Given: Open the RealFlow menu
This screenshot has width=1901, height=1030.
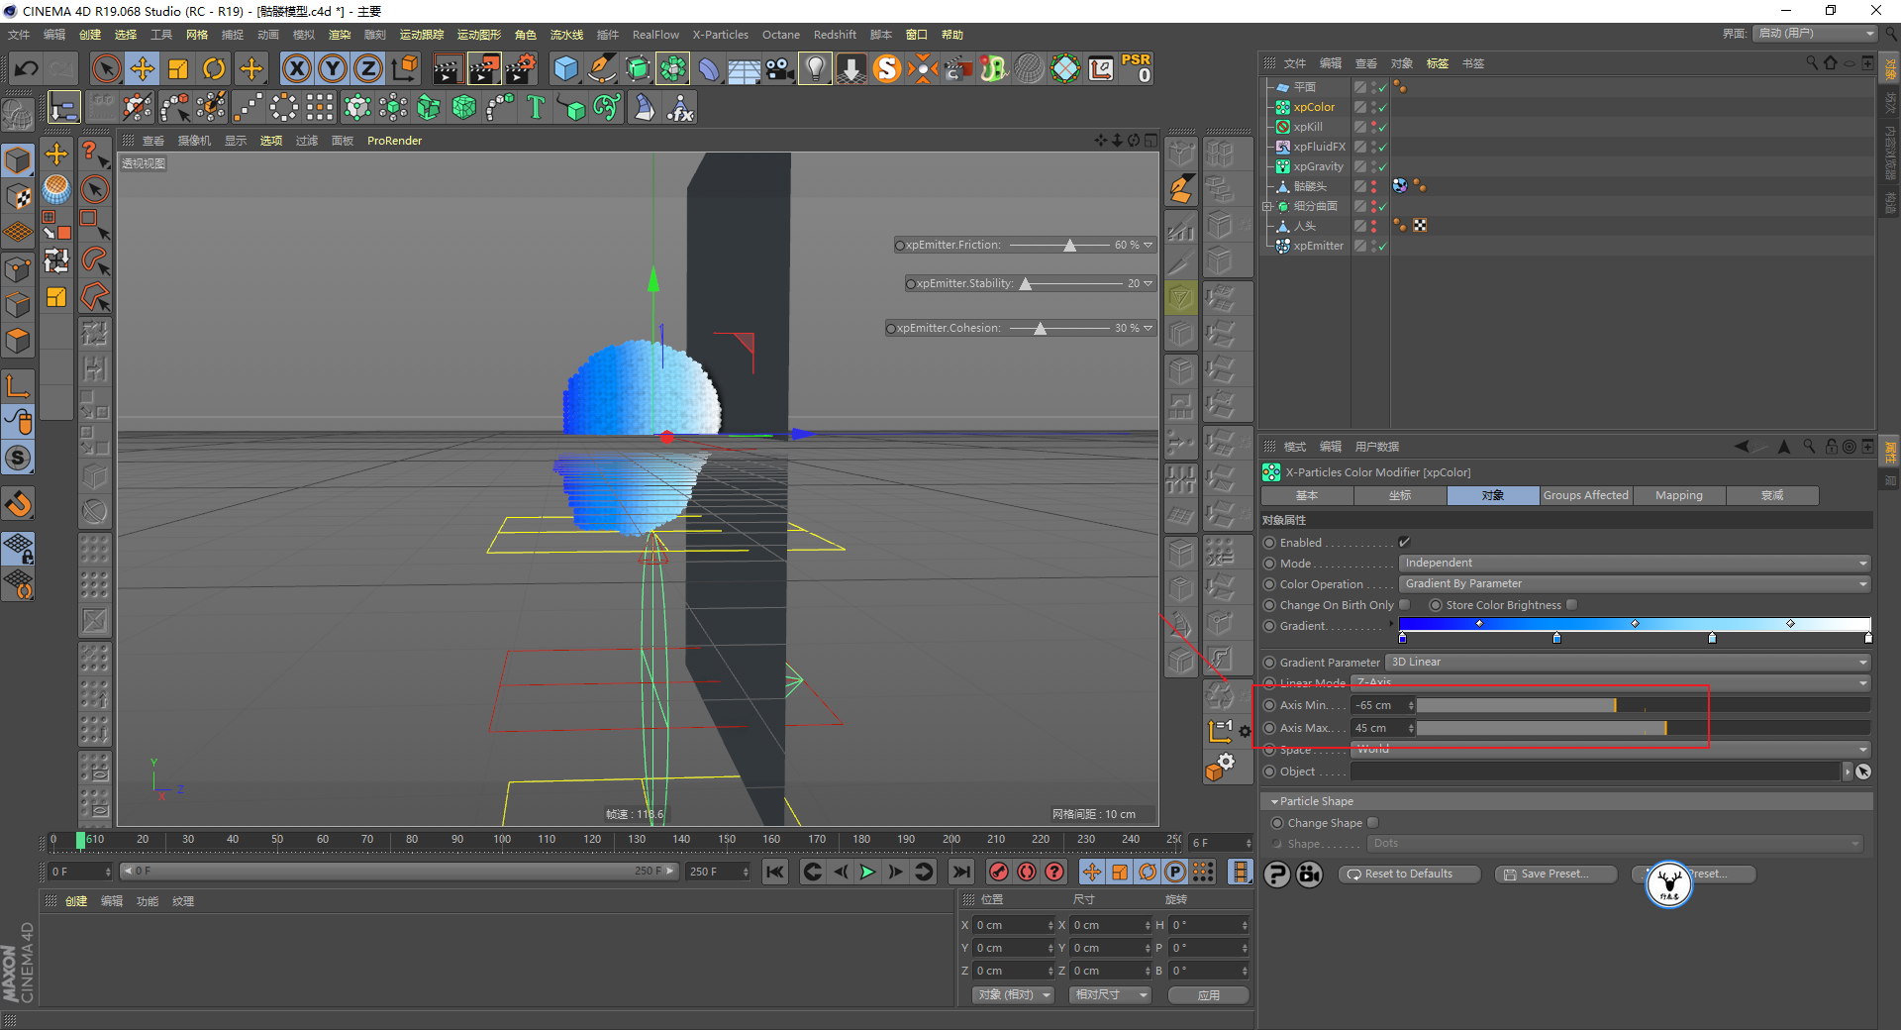Looking at the screenshot, I should (x=655, y=35).
